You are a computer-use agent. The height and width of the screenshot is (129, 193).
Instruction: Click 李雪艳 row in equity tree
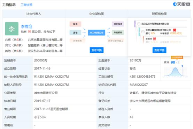pos(149,39)
